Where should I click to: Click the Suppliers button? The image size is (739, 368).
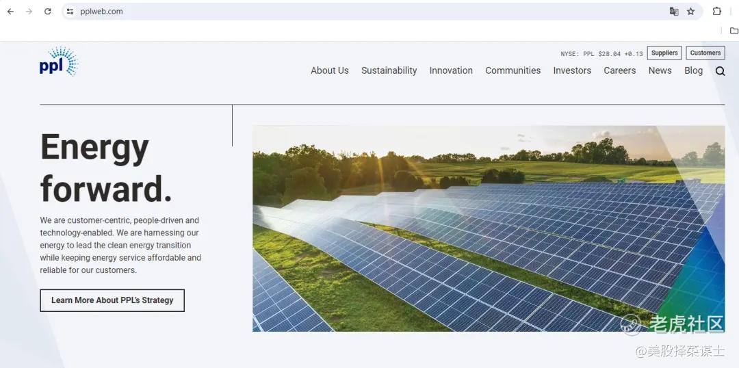[x=664, y=53]
